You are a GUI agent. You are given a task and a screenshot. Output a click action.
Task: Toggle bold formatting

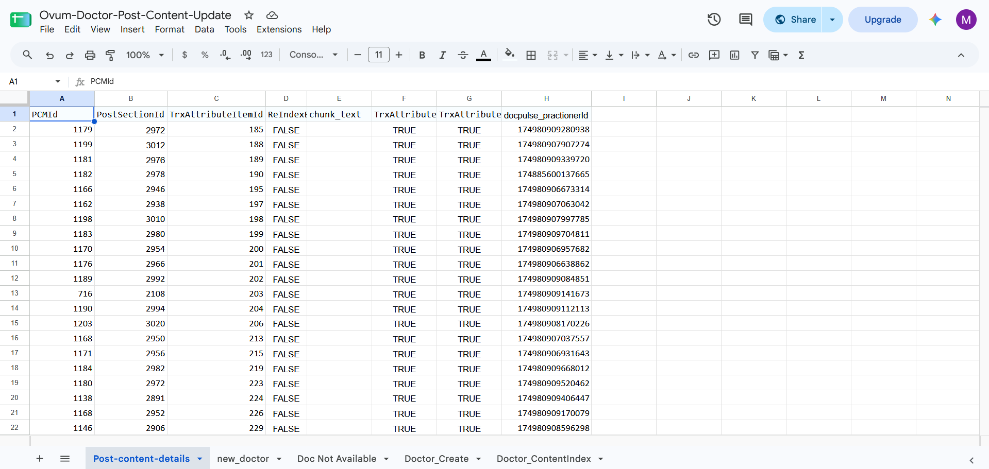422,55
